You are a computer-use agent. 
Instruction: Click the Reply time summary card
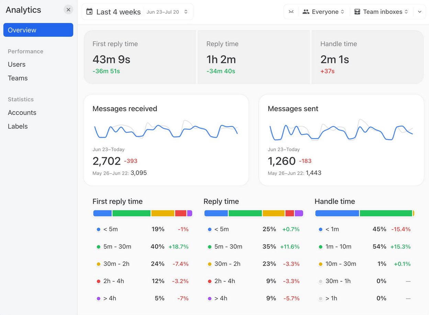point(254,57)
